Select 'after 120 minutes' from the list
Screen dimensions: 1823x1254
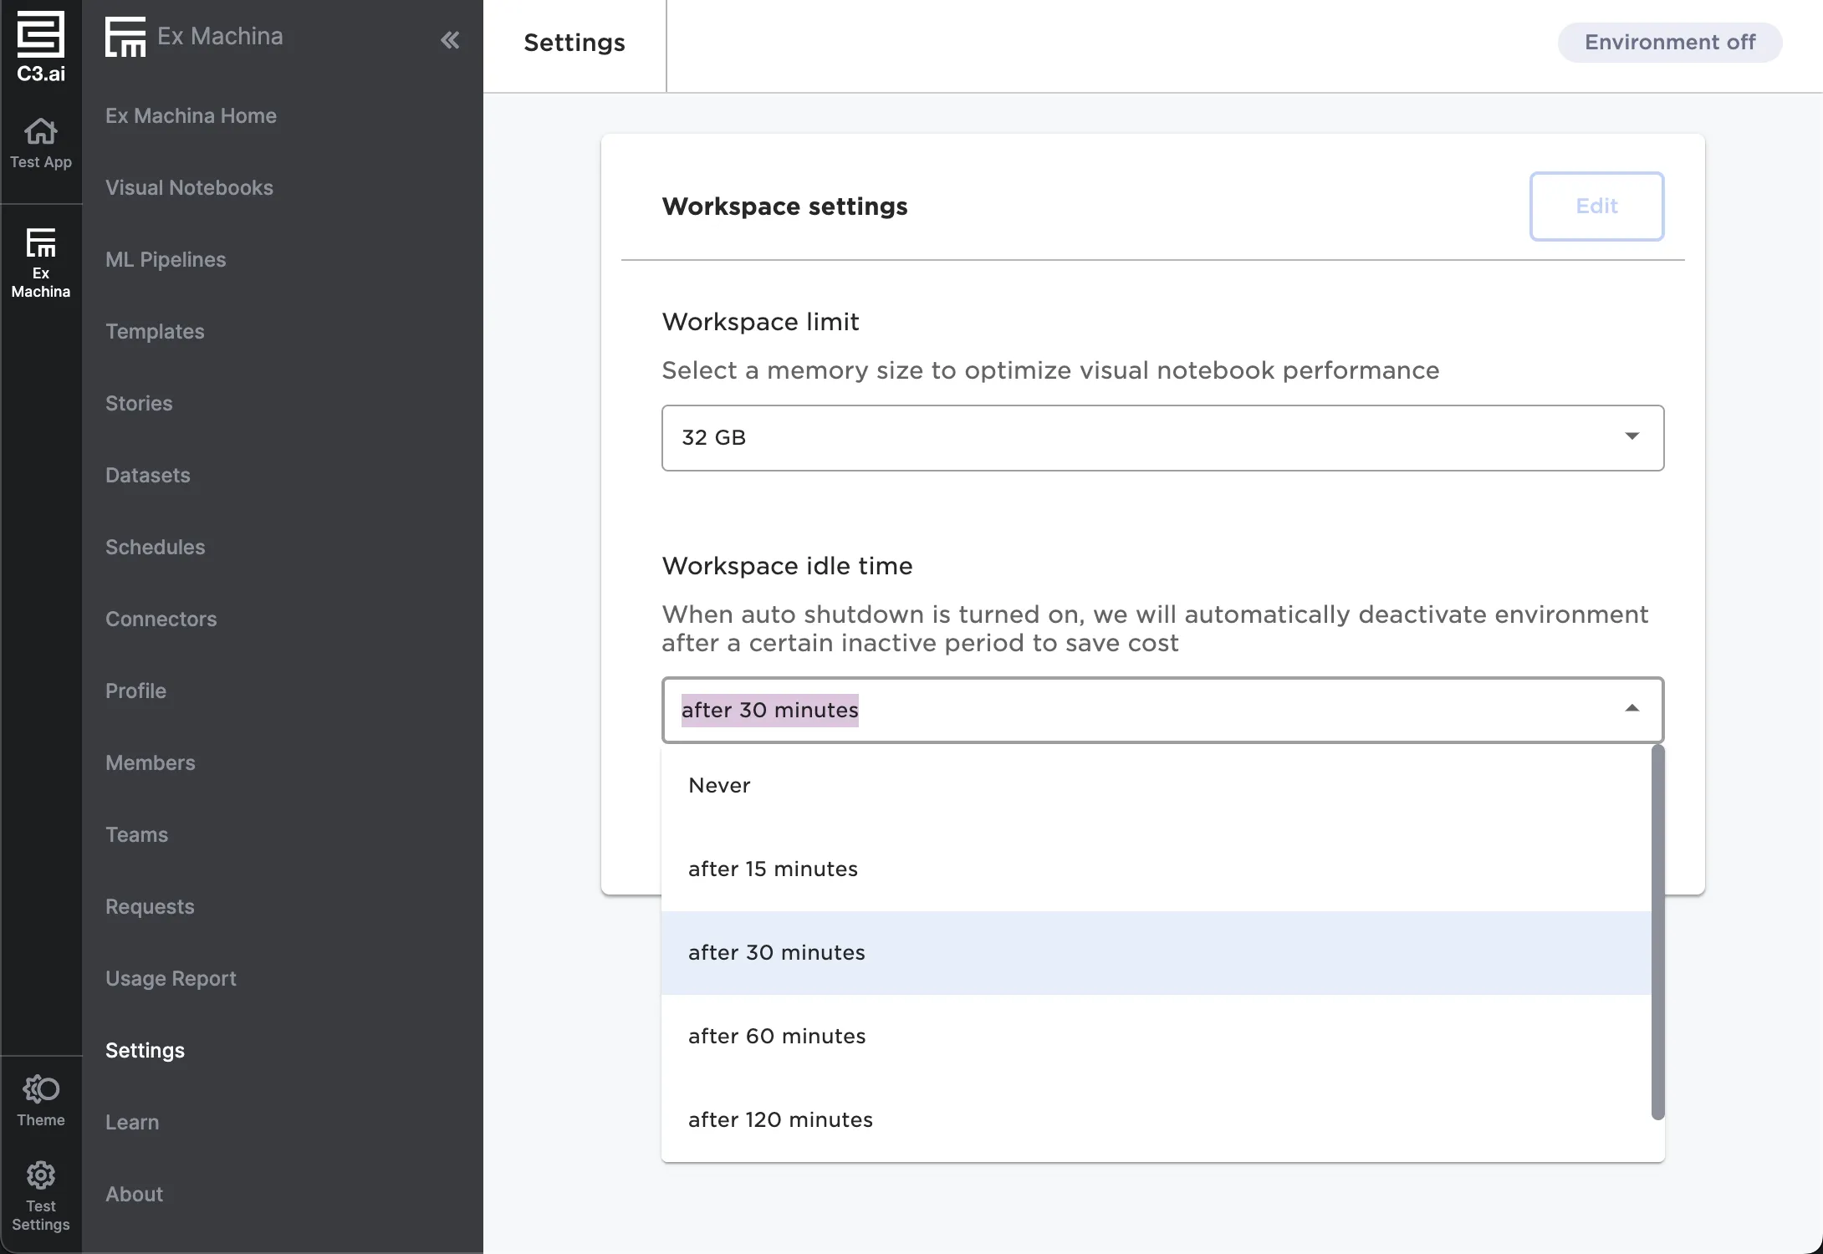779,1119
